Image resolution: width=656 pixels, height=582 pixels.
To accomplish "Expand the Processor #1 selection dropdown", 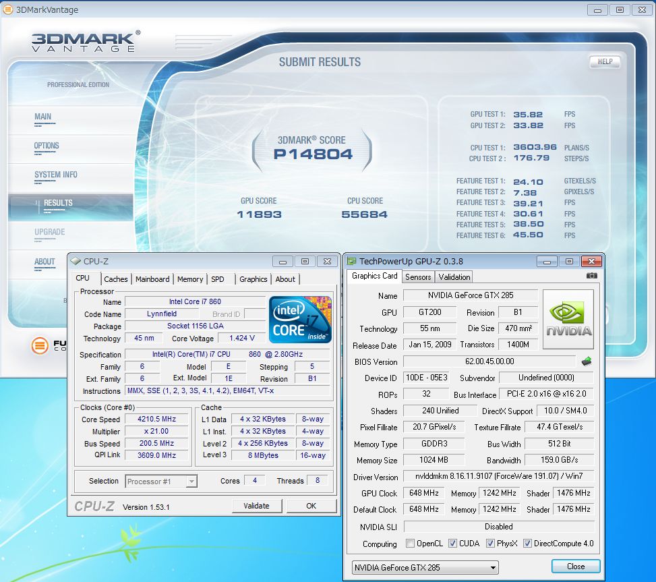I will pyautogui.click(x=161, y=481).
